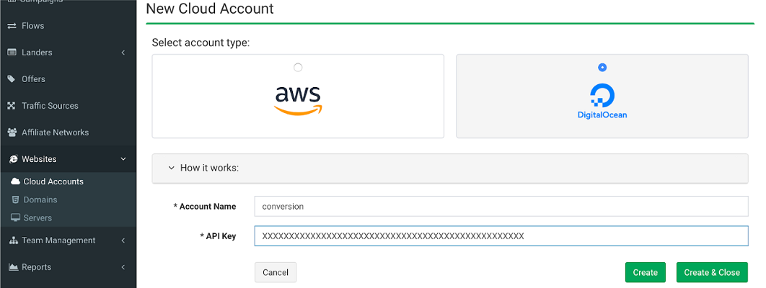The width and height of the screenshot is (766, 288).
Task: Open the Servers menu item
Action: (31, 218)
